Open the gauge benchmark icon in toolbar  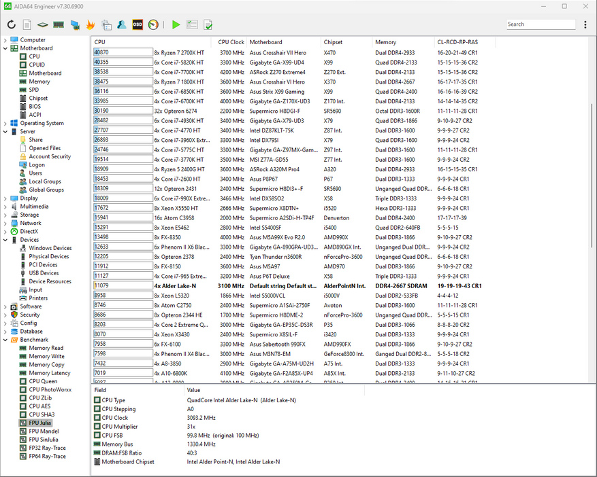pos(153,24)
